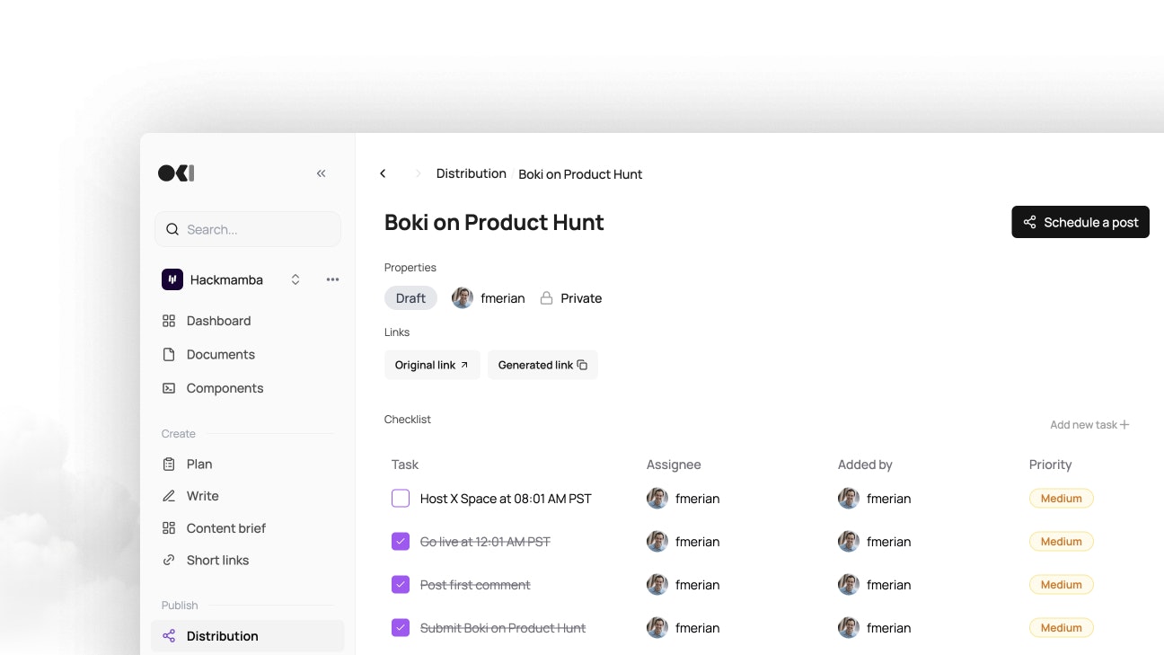Screen dimensions: 1164x655
Task: Click the Schedule a post button
Action: (x=1080, y=222)
